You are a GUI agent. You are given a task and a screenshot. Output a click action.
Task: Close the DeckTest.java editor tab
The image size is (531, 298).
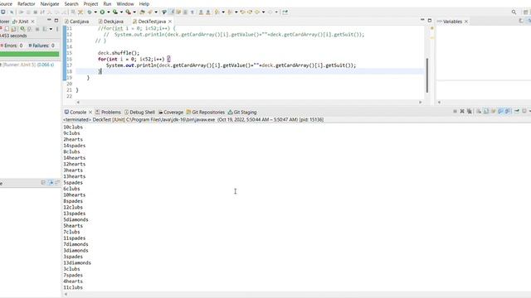tap(170, 22)
